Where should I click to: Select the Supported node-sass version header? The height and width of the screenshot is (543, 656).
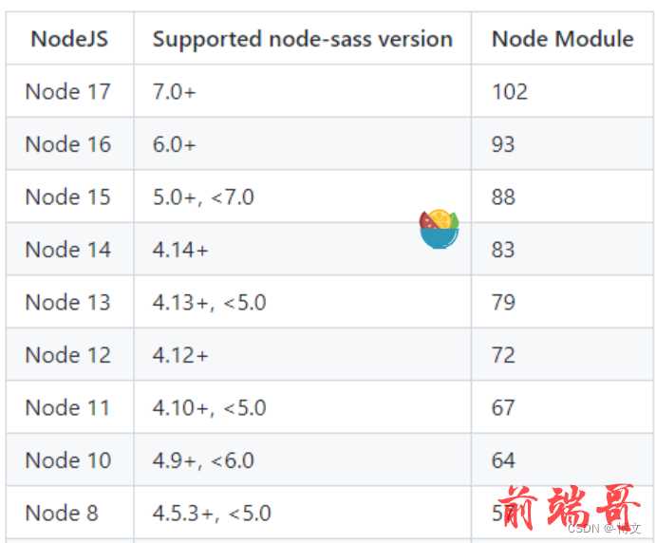[x=303, y=39]
